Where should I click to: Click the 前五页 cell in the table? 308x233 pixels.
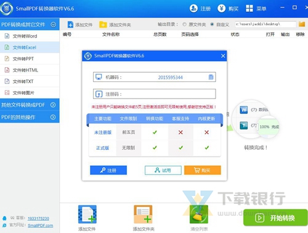129,132
